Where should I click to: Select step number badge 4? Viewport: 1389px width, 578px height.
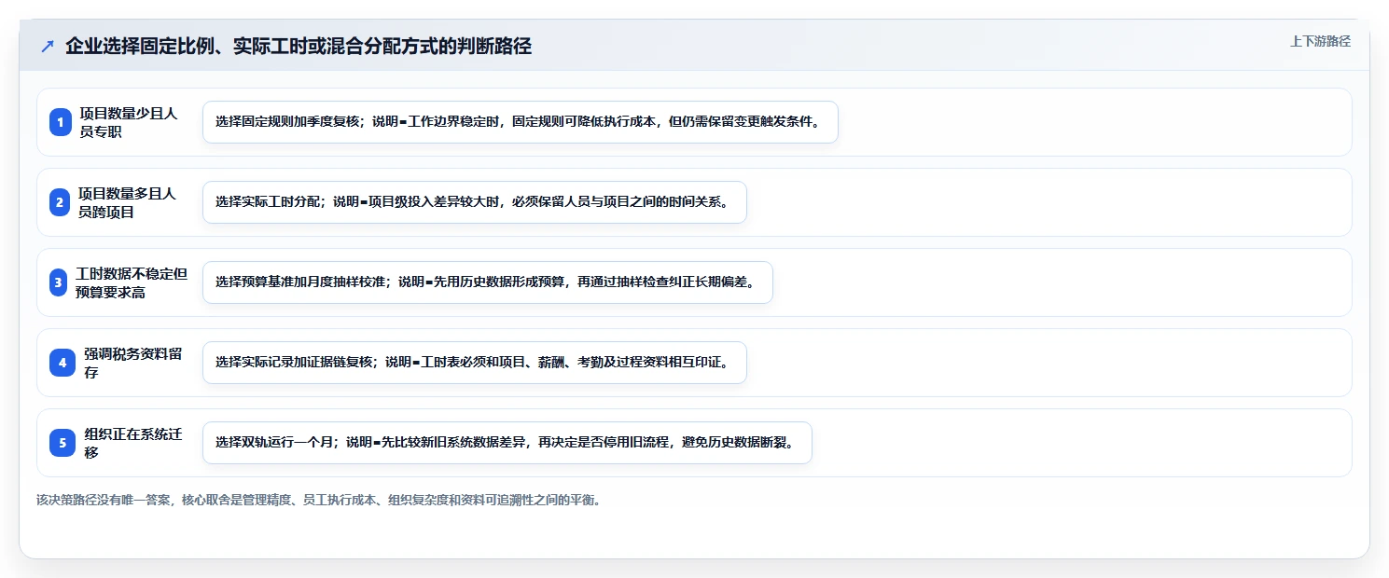click(x=63, y=363)
